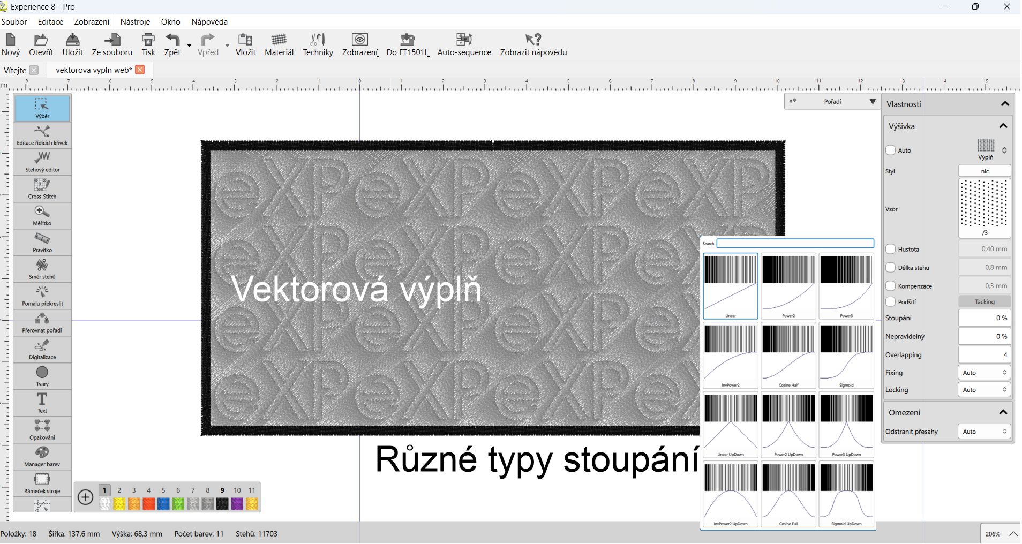This screenshot has height=544, width=1022.
Task: Pick the Směr stehů tool
Action: [x=42, y=269]
